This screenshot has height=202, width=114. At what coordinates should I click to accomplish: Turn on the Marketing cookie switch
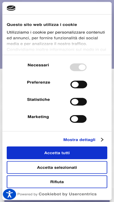coord(78,119)
